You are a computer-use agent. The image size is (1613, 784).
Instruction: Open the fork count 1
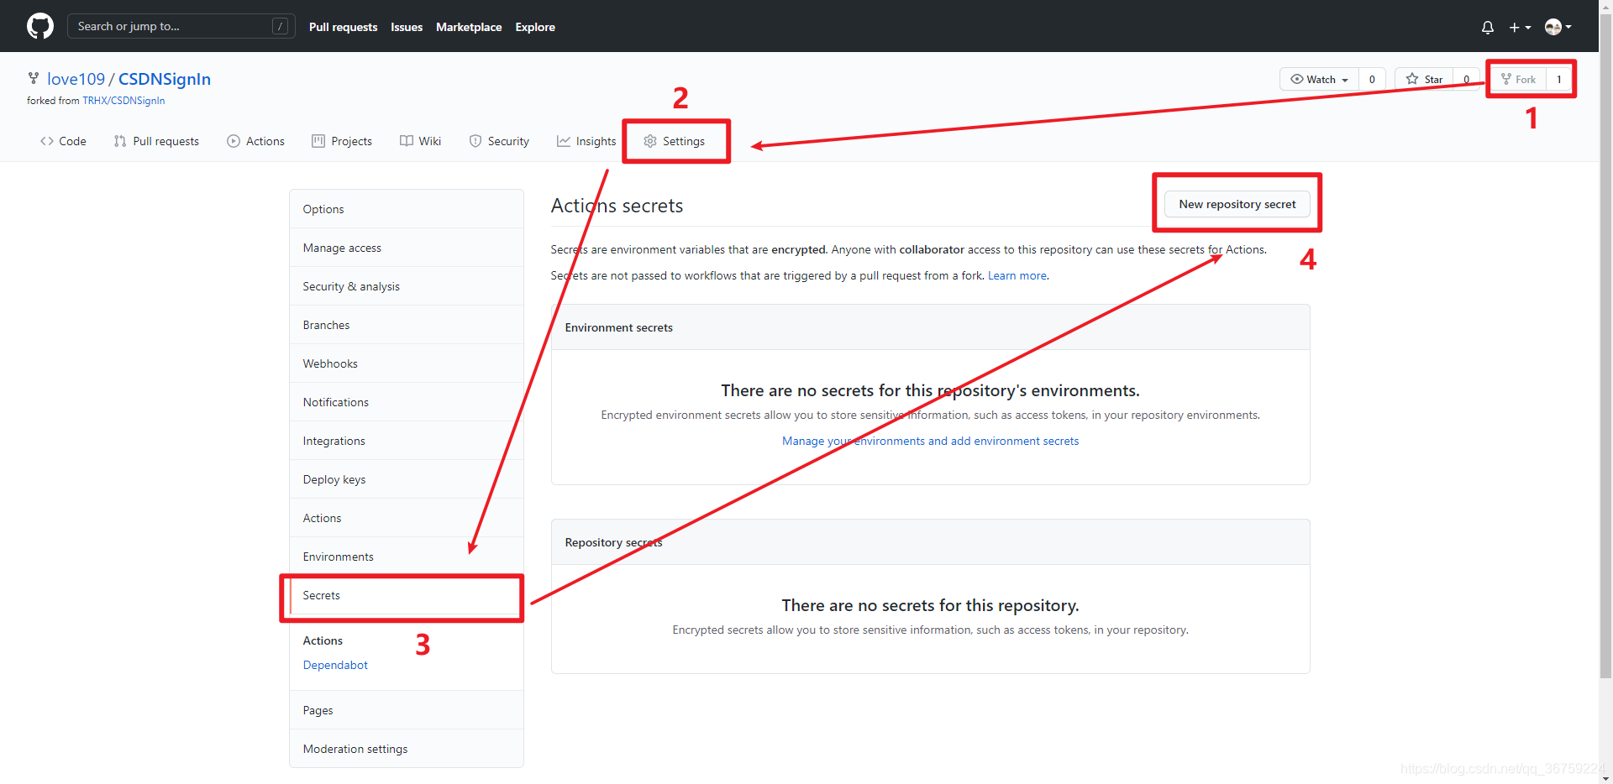click(1559, 79)
